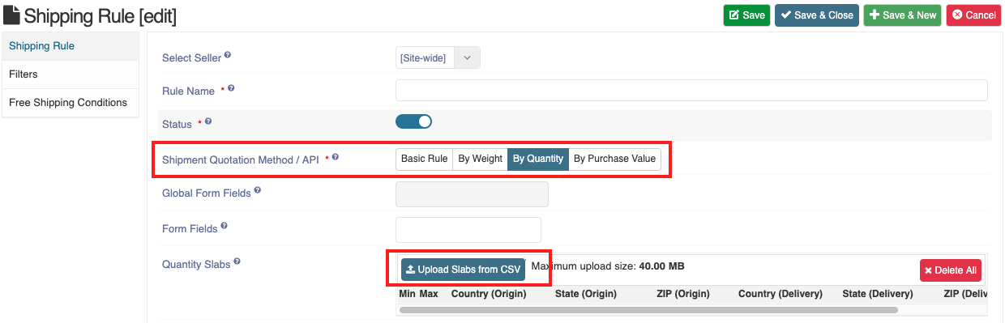1005x323 pixels.
Task: Click the Rule Name input field
Action: [691, 90]
